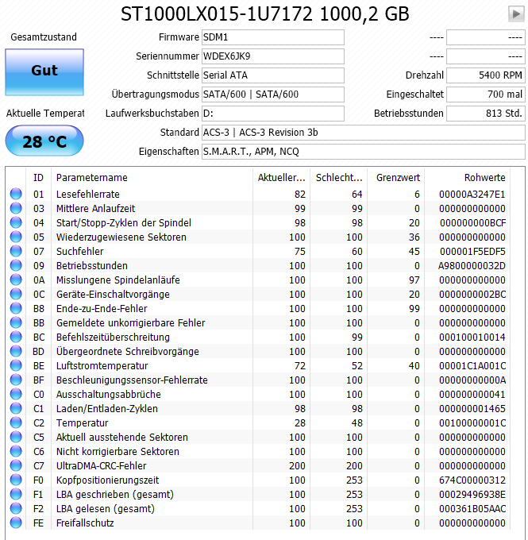Click the Aktueller column header
Image resolution: width=528 pixels, height=540 pixels.
[x=281, y=178]
